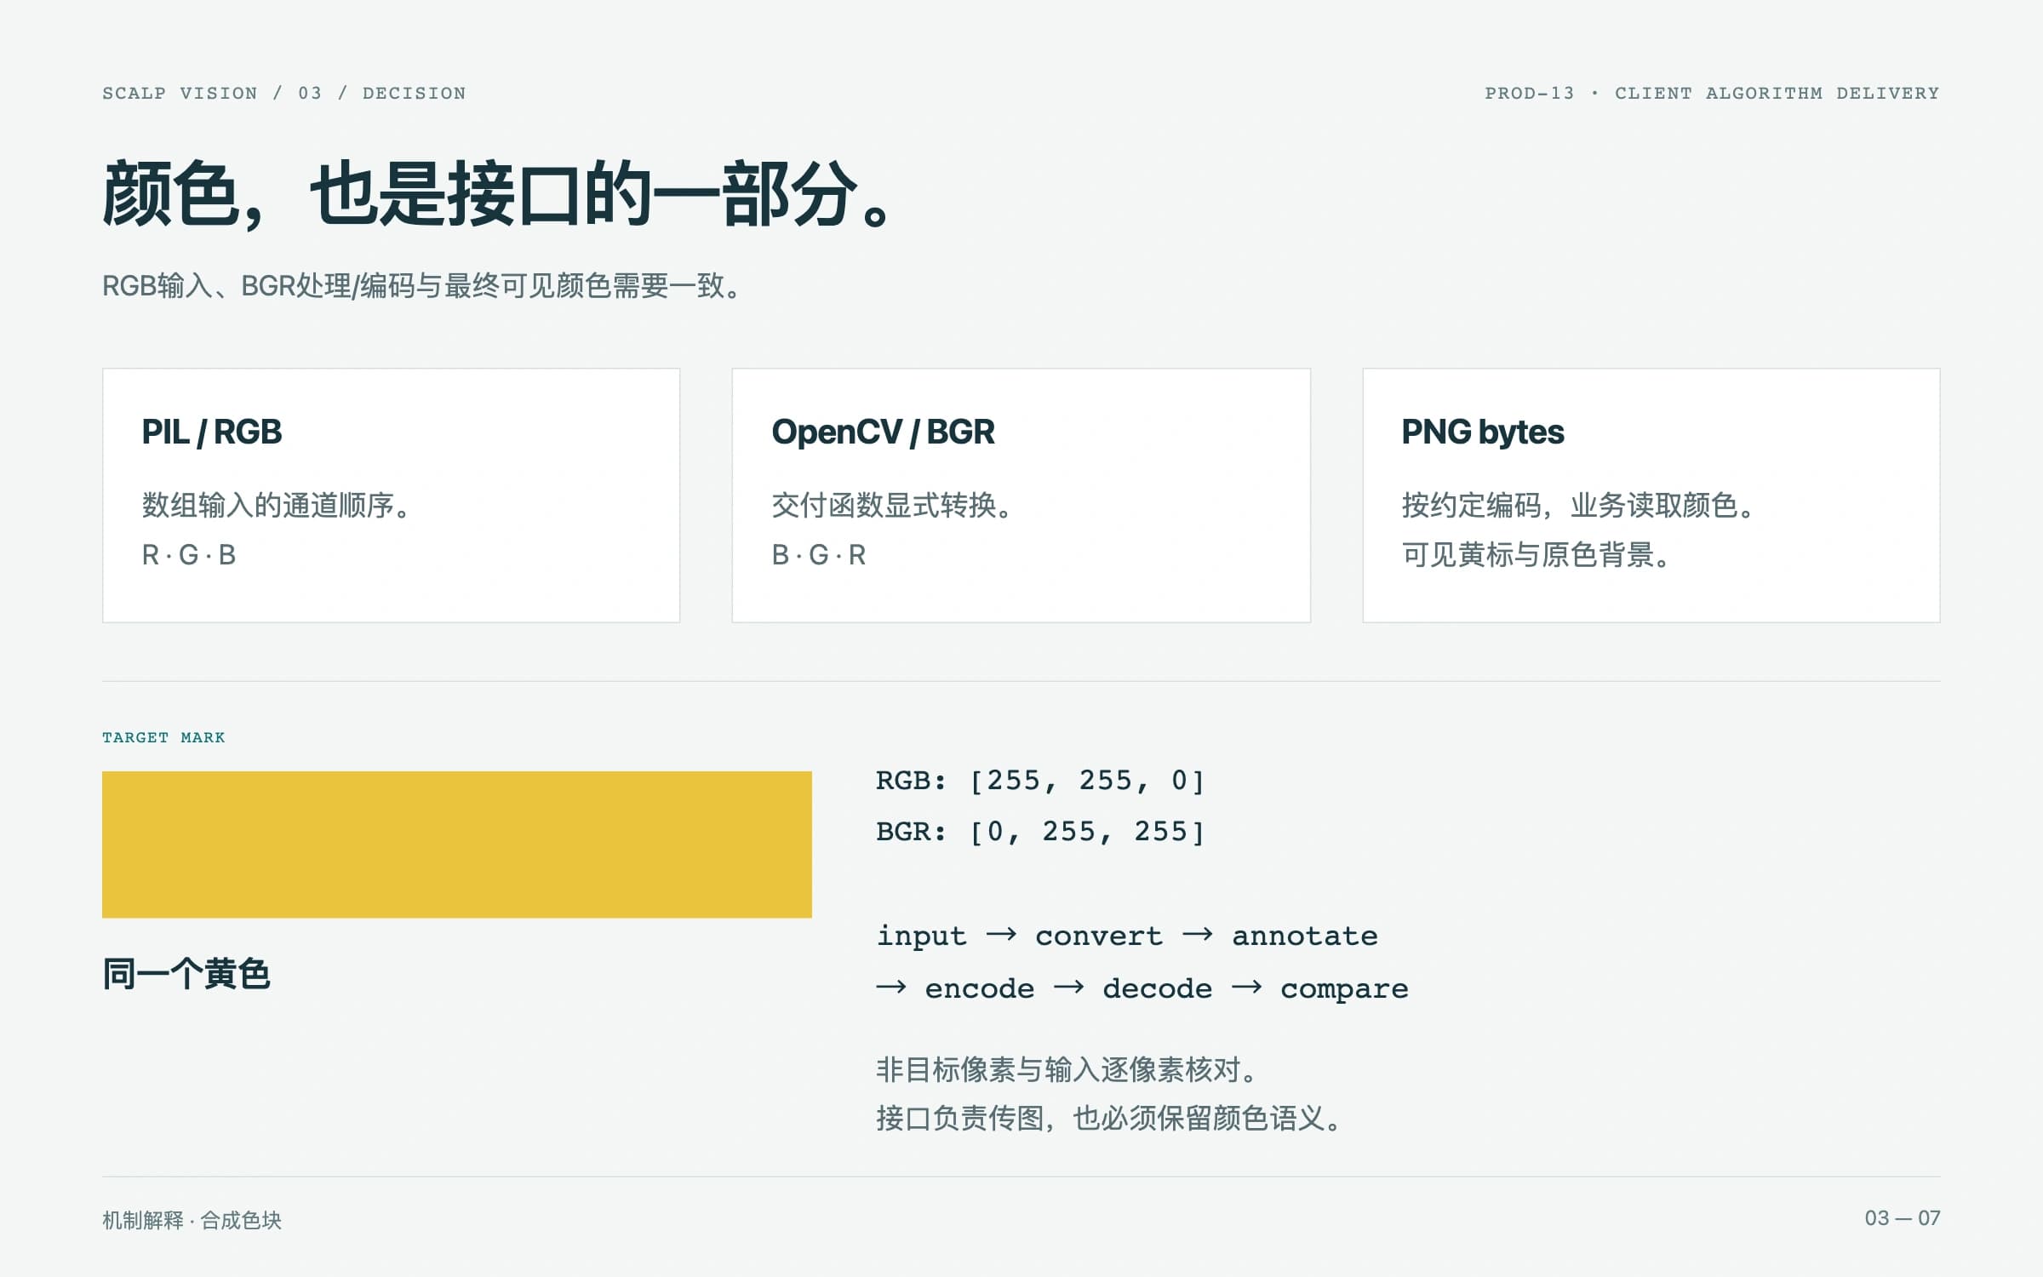Click the code line RGB: [255, 255, 0]

1041,781
